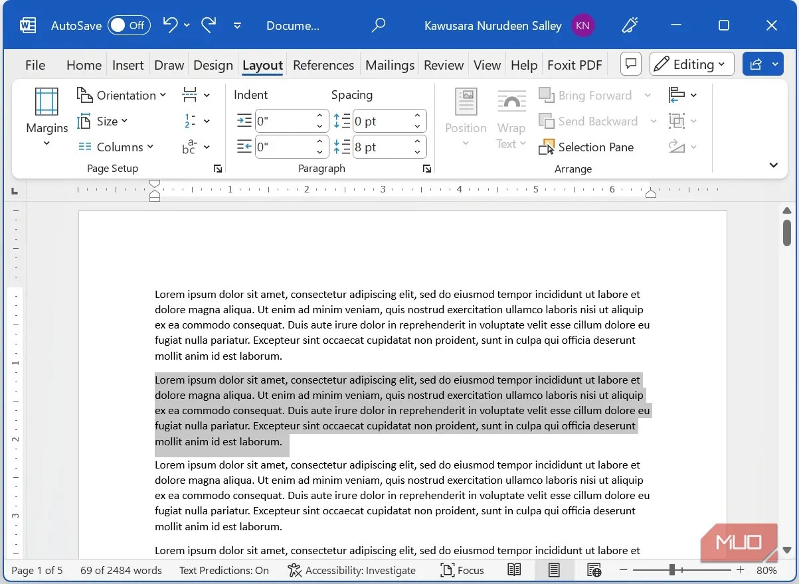
Task: Run the Accessibility checker
Action: 352,570
